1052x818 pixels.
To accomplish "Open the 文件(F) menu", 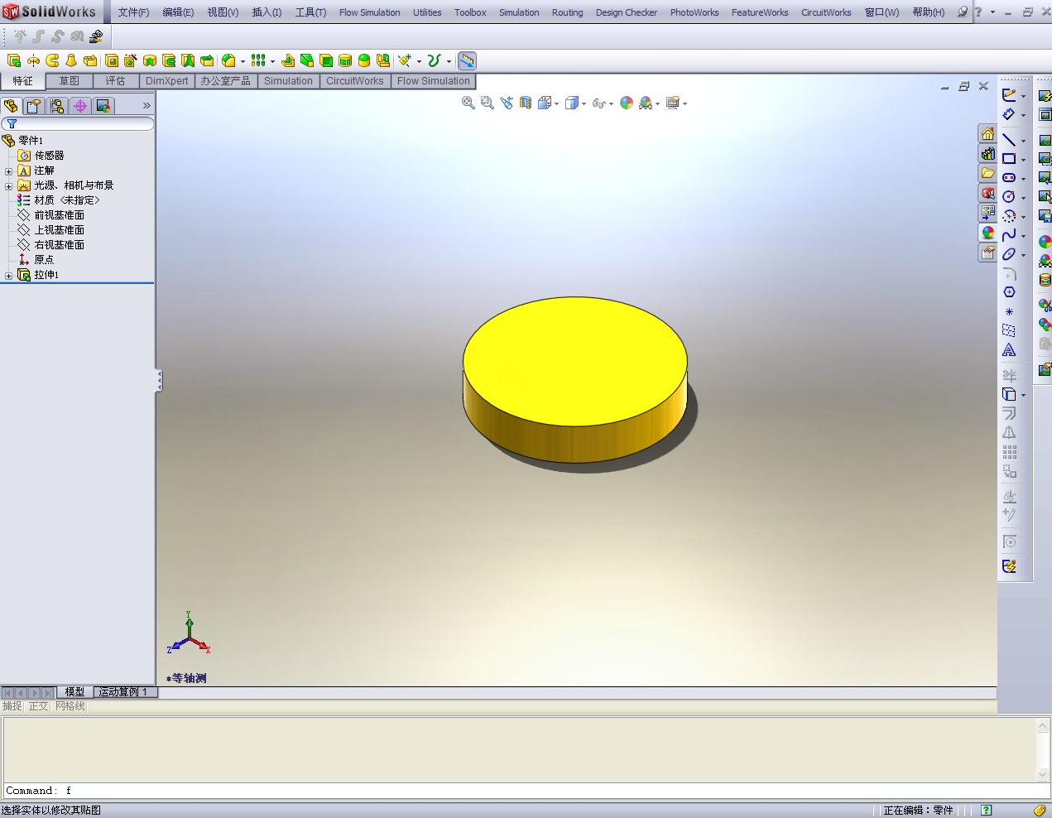I will [133, 12].
